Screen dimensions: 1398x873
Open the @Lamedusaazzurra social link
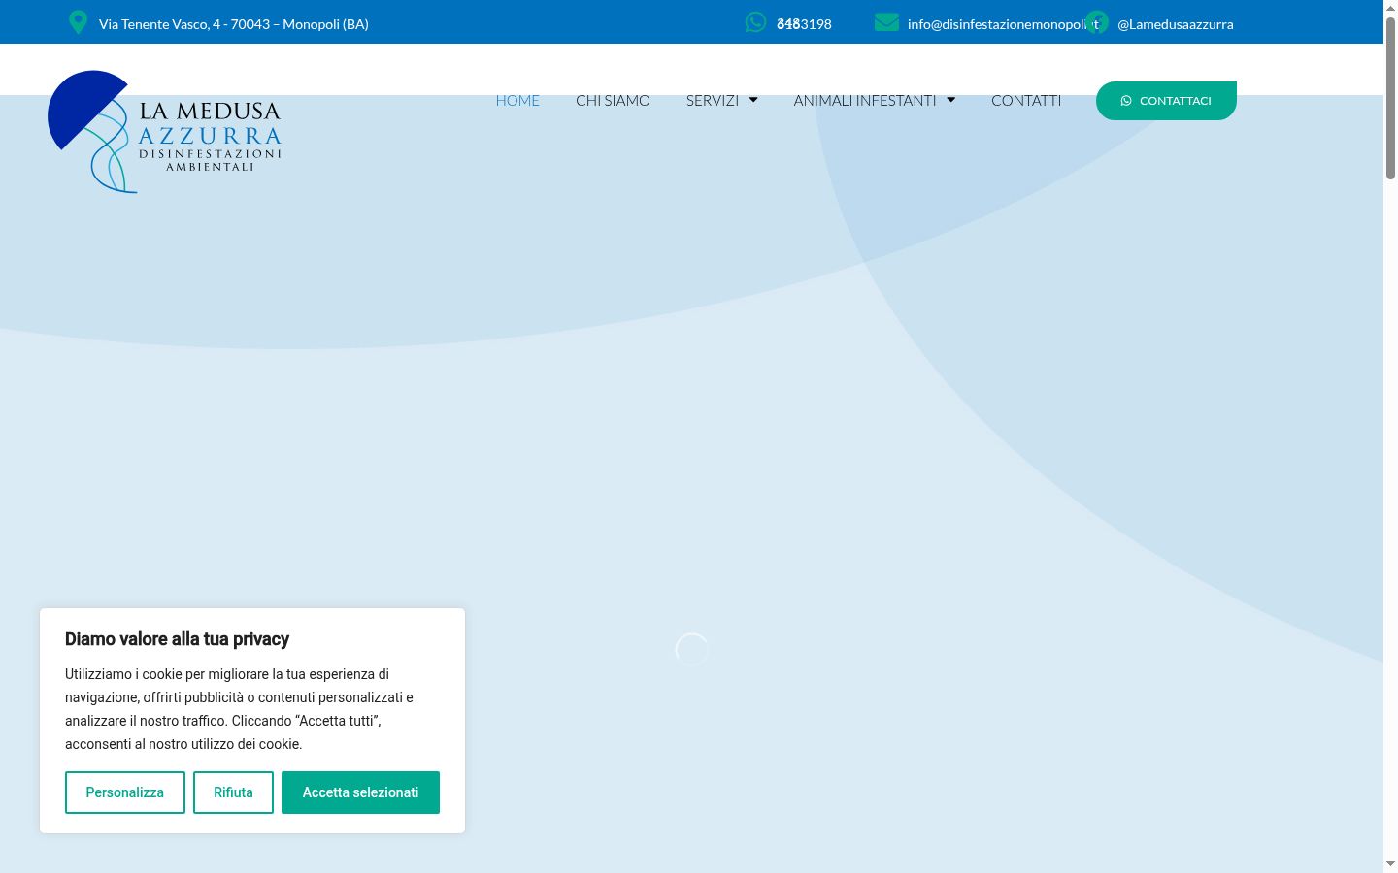click(x=1176, y=24)
